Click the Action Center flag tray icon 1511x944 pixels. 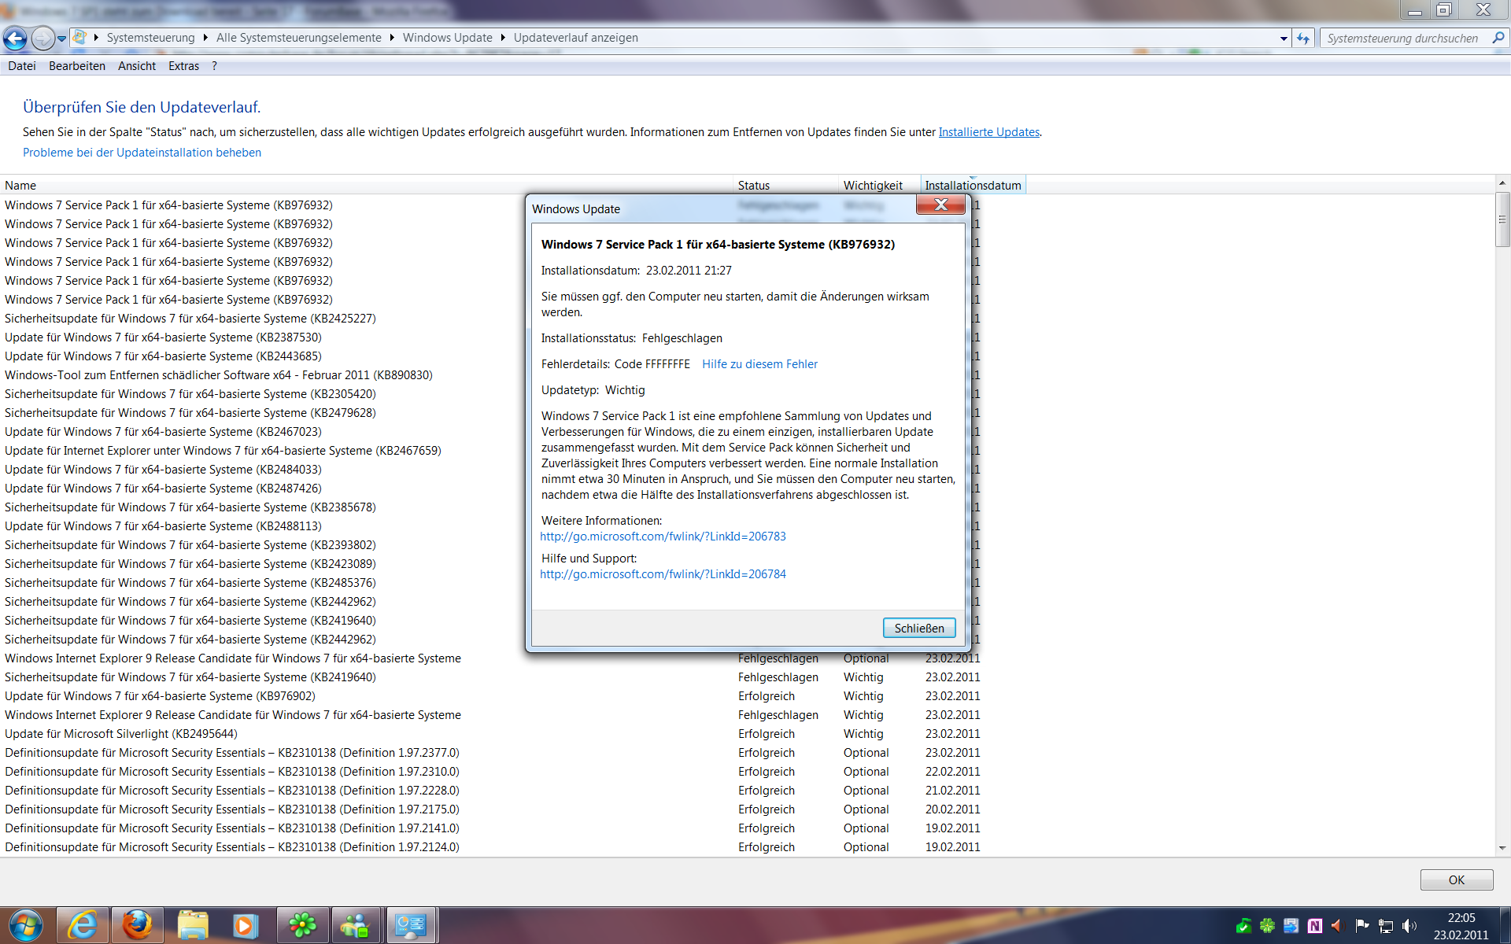tap(1361, 926)
